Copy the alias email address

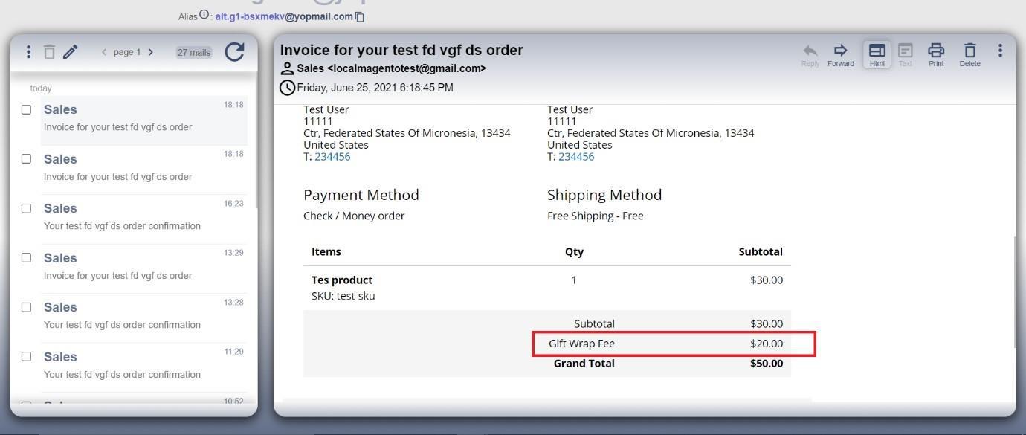[360, 16]
